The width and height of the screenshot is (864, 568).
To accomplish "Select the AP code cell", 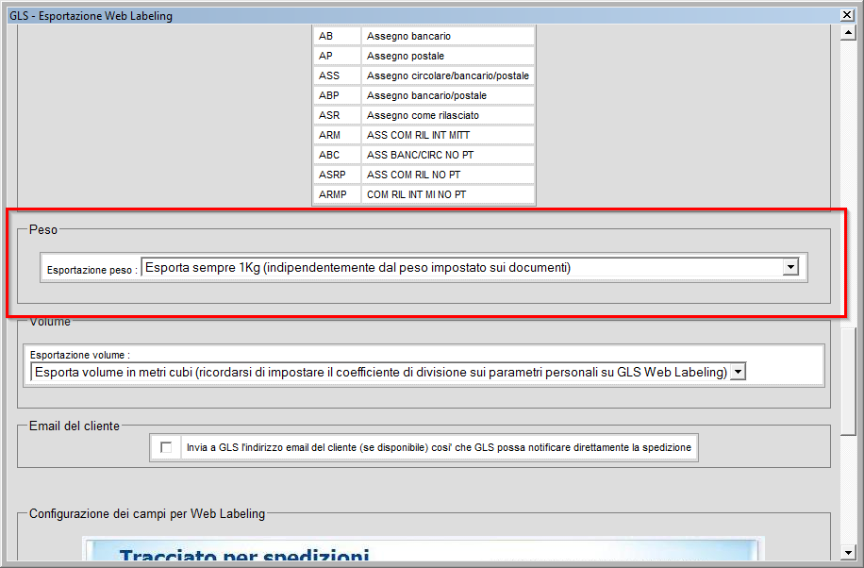I will coord(337,56).
